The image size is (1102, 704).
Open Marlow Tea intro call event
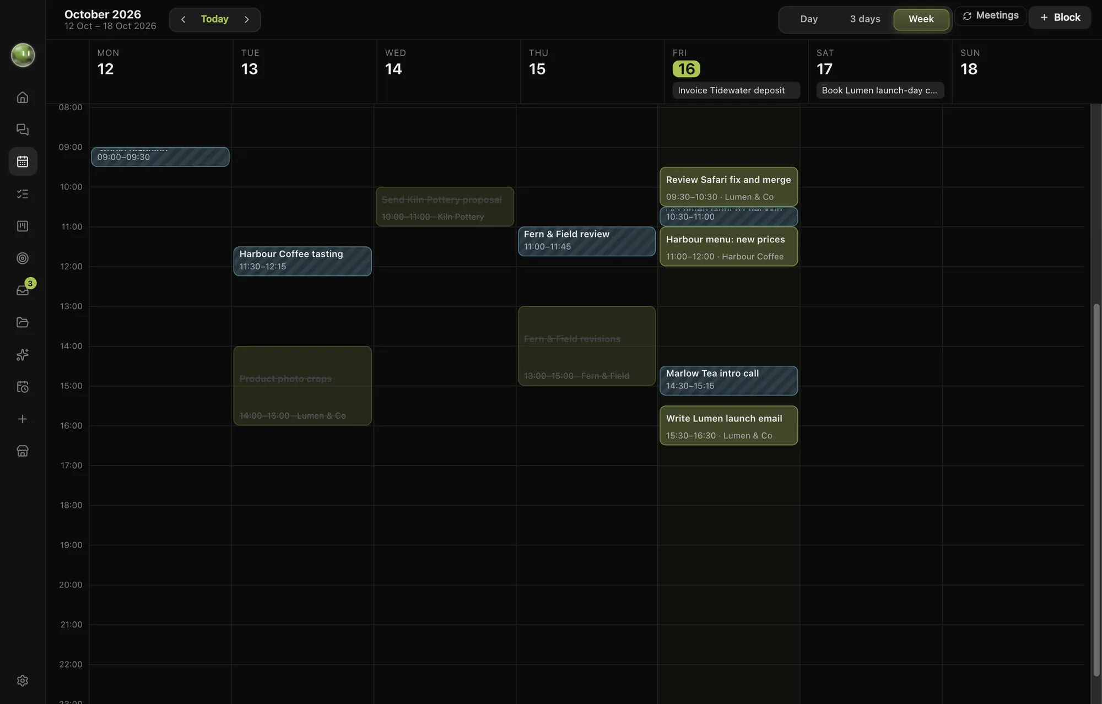(x=728, y=381)
